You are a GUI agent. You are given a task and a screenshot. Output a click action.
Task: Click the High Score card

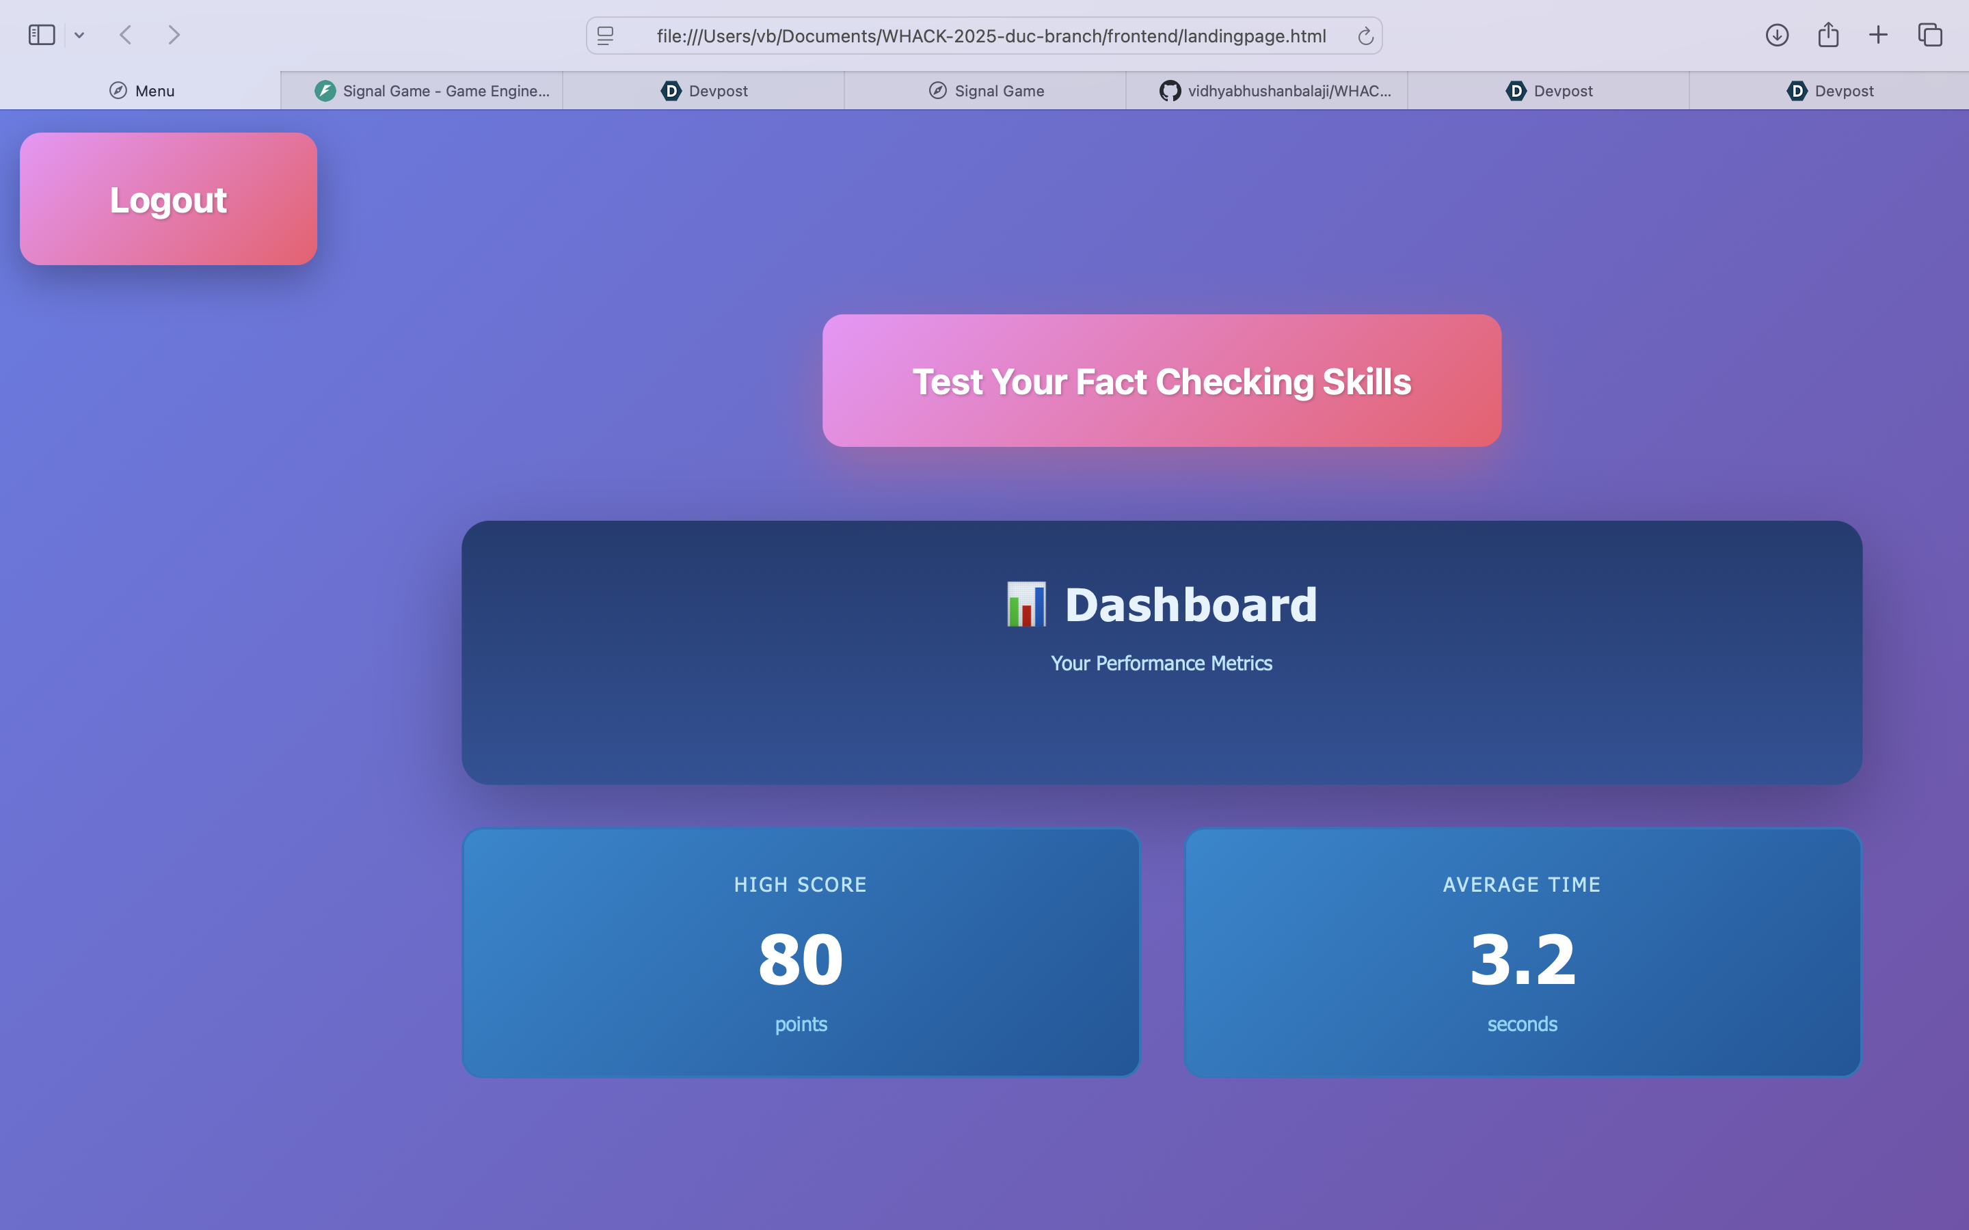pos(801,953)
